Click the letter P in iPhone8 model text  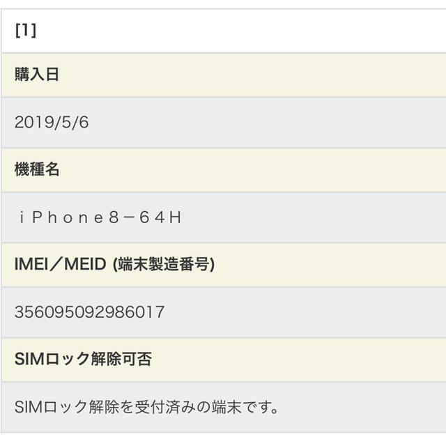[x=38, y=217]
